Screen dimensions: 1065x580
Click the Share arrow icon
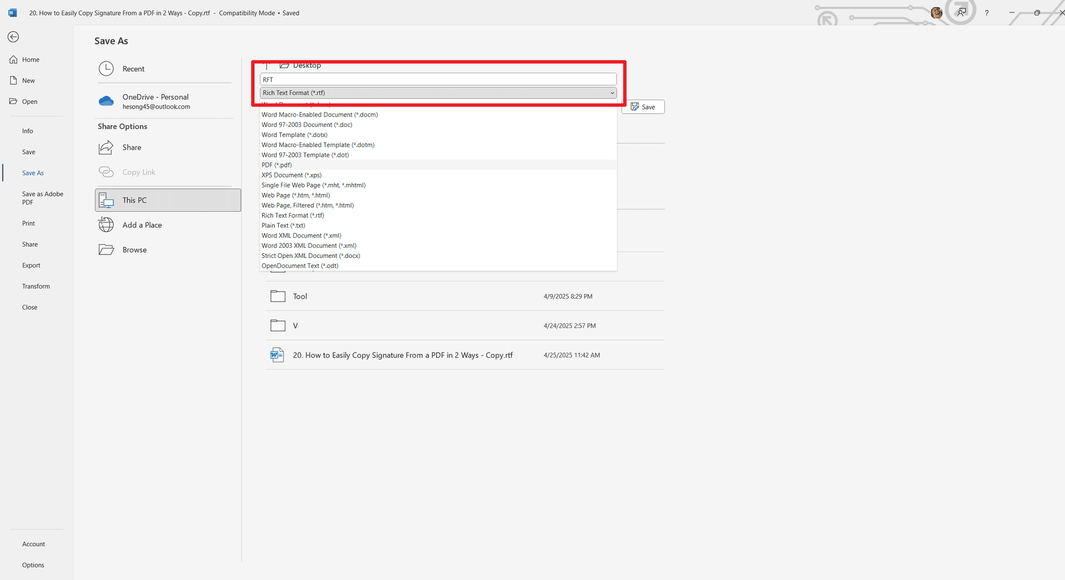pyautogui.click(x=106, y=147)
